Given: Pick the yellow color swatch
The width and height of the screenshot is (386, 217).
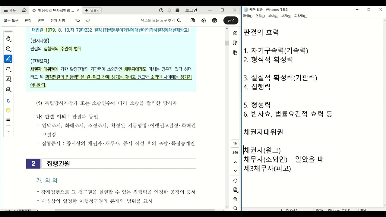Looking at the screenshot, I should click(8, 111).
